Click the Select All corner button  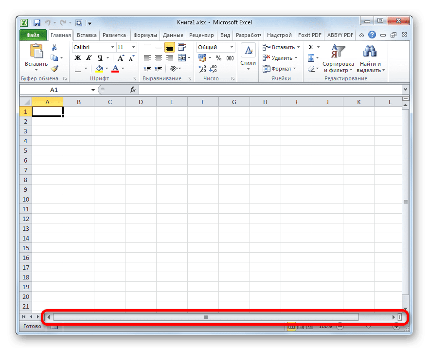26,102
